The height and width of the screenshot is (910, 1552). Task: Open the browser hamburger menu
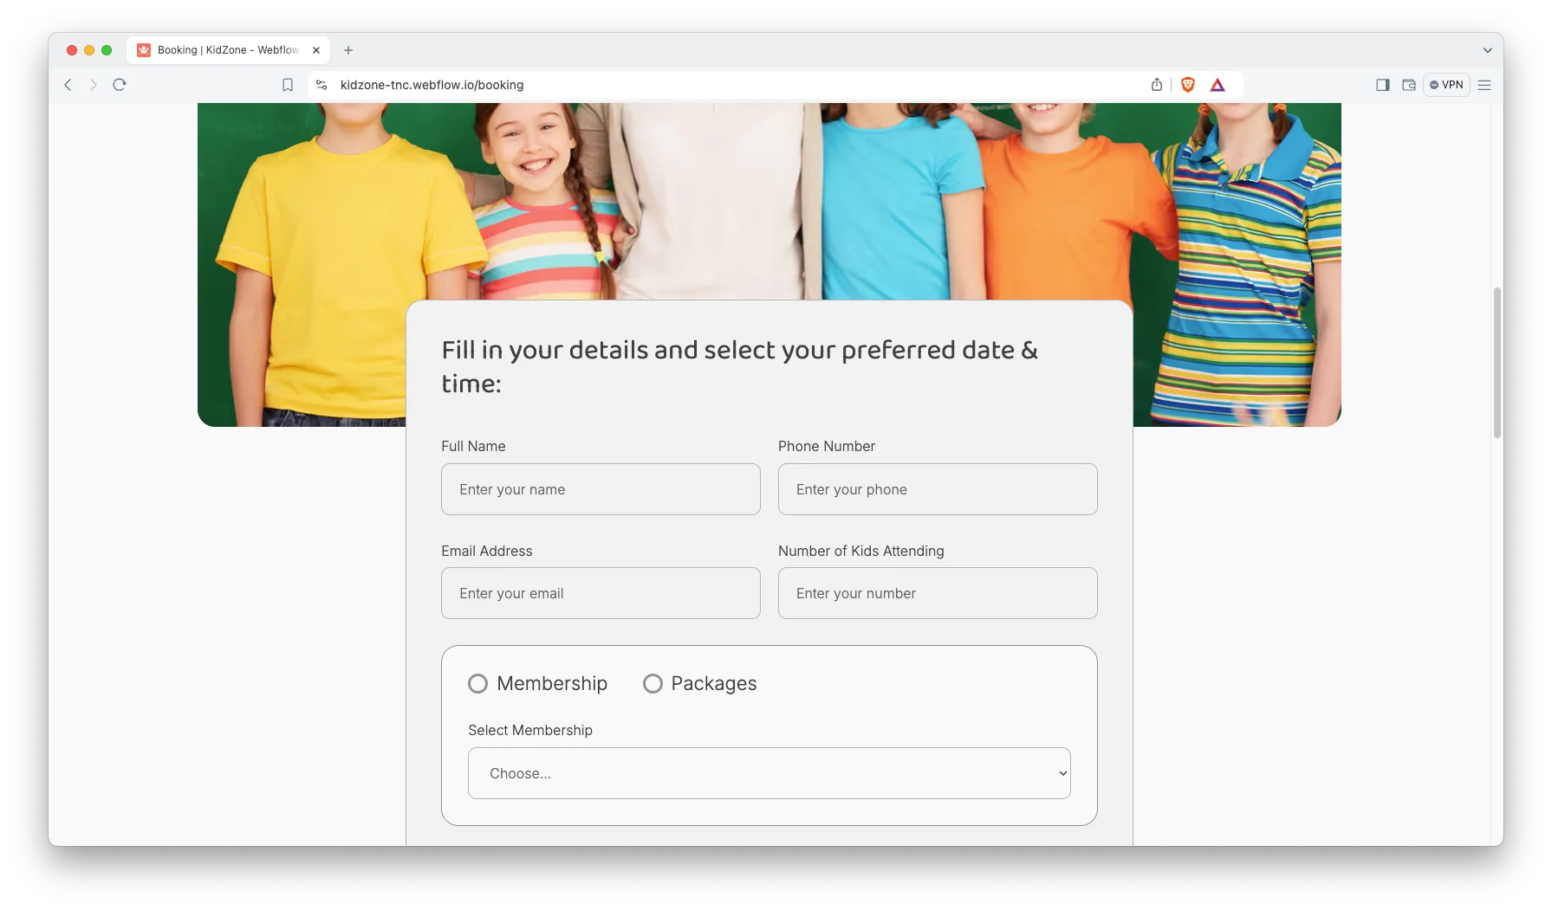point(1484,85)
